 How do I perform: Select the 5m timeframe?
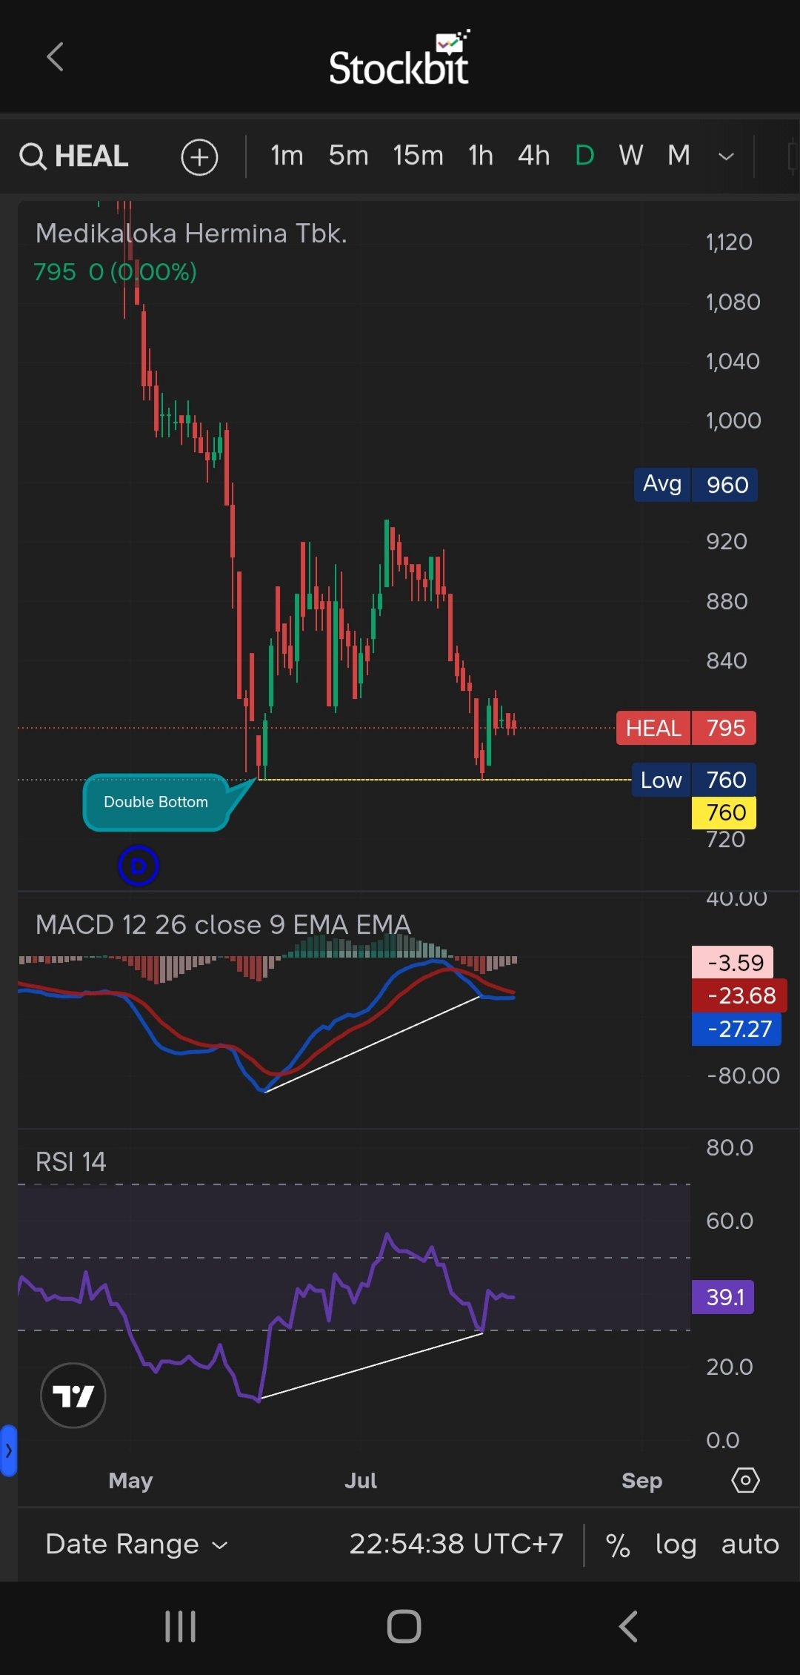[x=348, y=156]
